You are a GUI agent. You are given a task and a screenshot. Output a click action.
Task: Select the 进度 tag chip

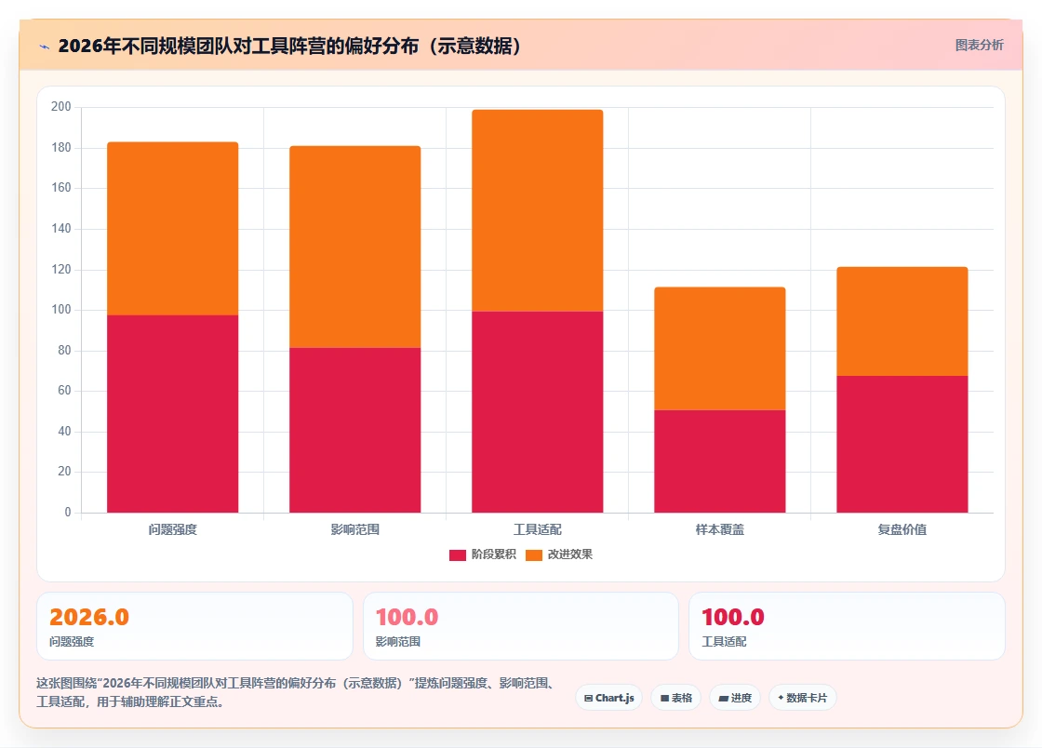tap(735, 698)
